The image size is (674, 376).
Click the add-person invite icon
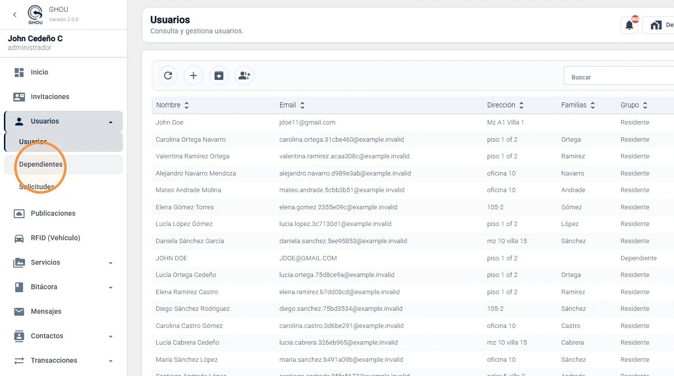tap(244, 75)
